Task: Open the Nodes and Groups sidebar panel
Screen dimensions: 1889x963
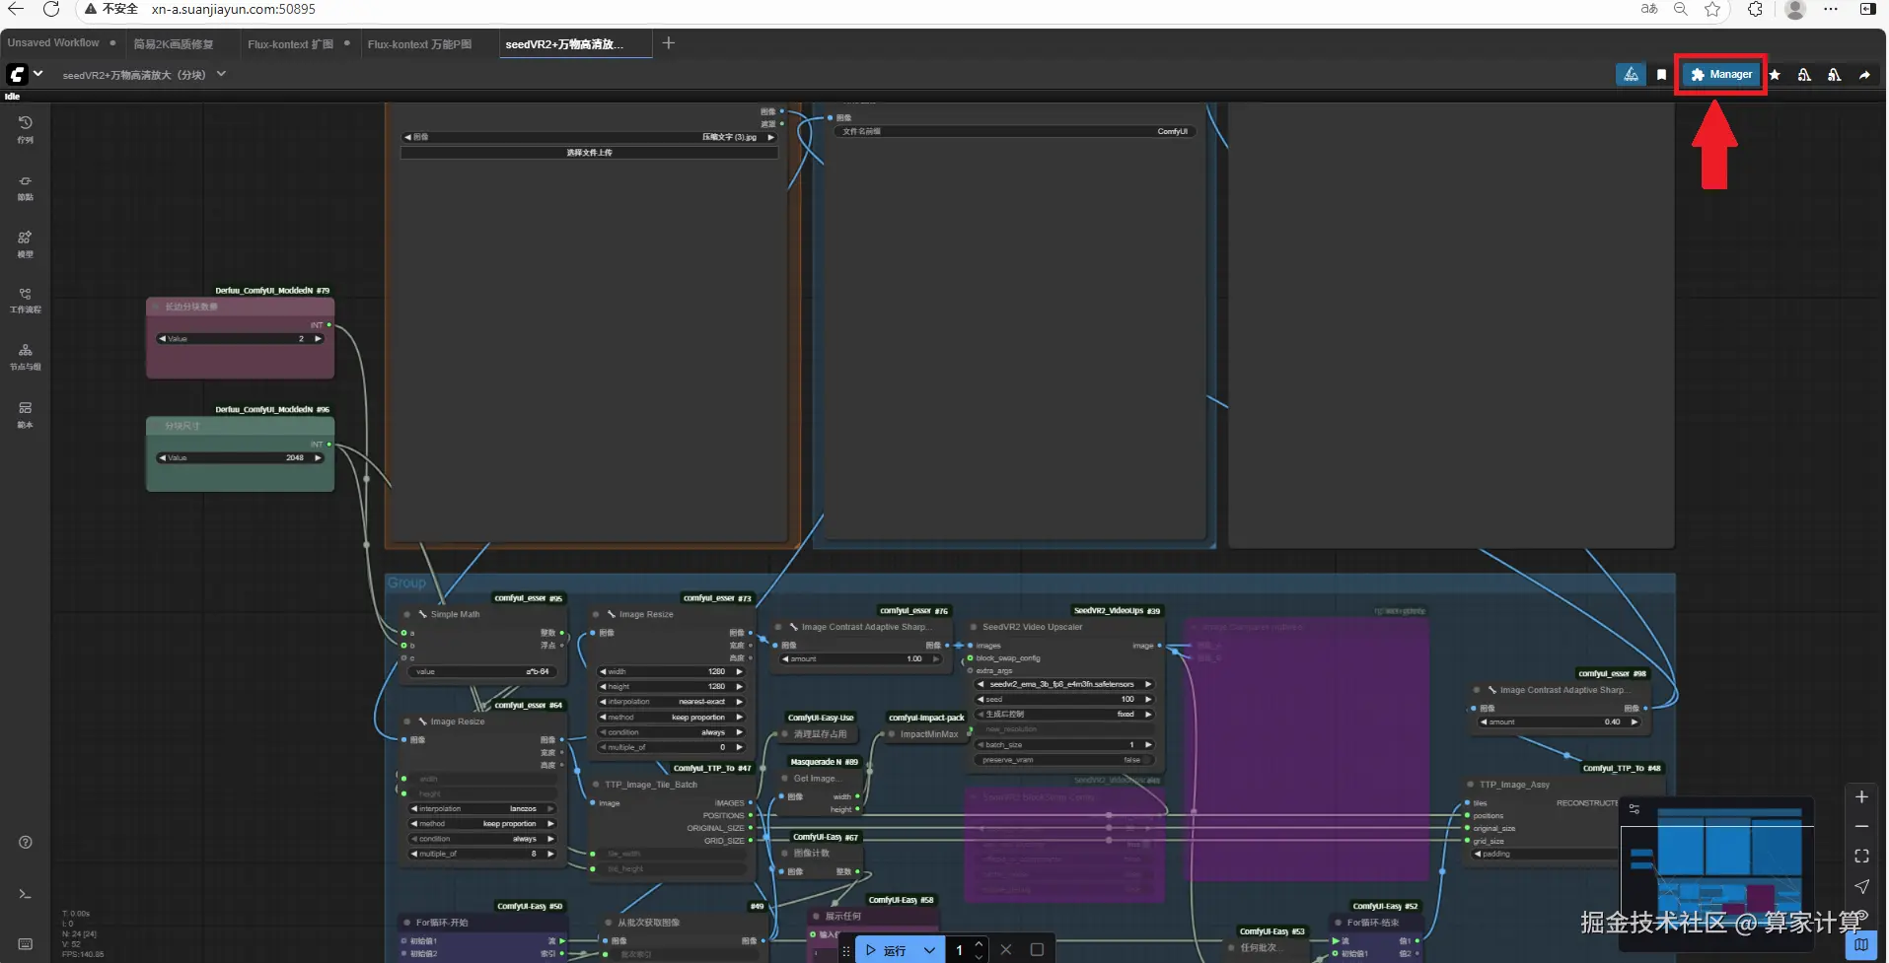Action: click(x=26, y=357)
